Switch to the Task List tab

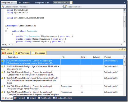[x=20, y=98]
